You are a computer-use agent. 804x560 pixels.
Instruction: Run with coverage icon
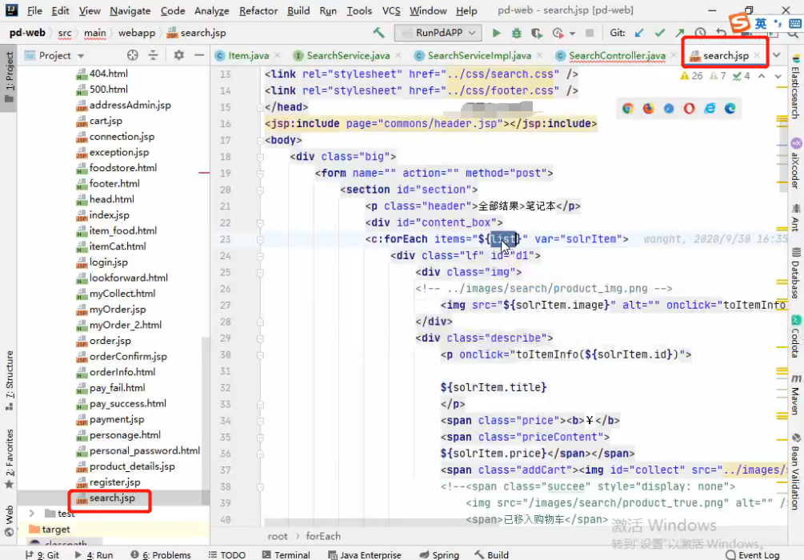(537, 33)
